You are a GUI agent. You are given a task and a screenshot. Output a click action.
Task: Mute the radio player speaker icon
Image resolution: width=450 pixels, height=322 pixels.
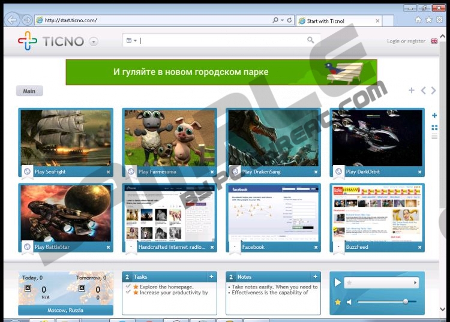(x=349, y=302)
